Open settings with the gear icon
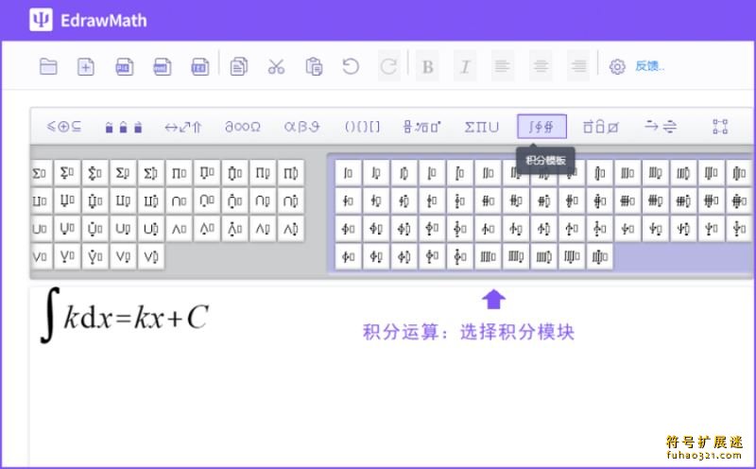 [x=617, y=66]
